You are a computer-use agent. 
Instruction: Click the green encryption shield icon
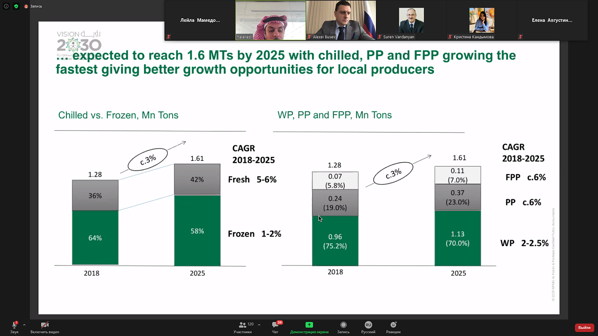(16, 6)
